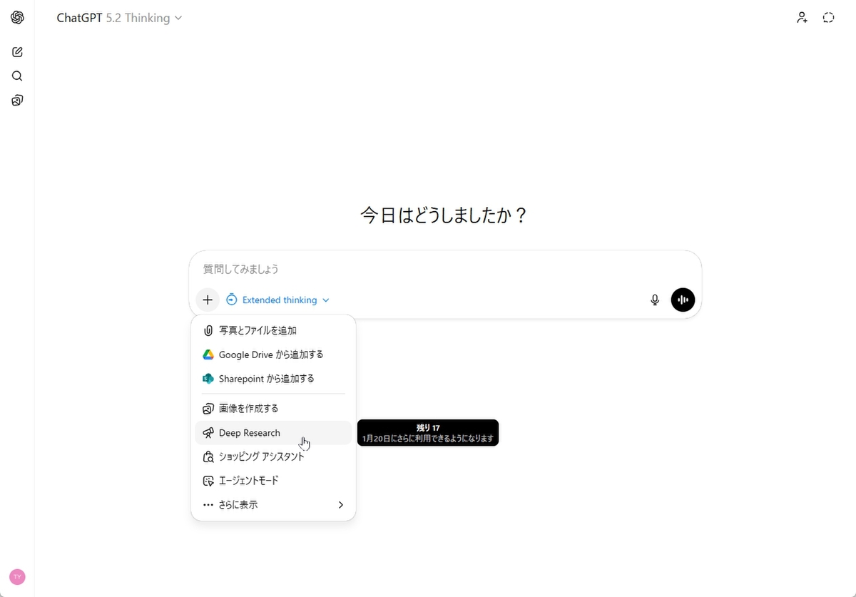
Task: Open the image library sidebar icon
Action: pos(17,101)
